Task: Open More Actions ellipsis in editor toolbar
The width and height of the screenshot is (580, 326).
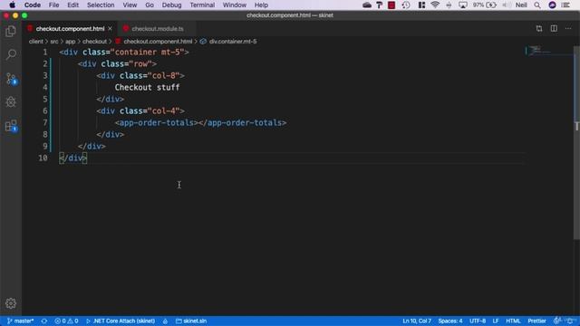Action: click(x=568, y=28)
